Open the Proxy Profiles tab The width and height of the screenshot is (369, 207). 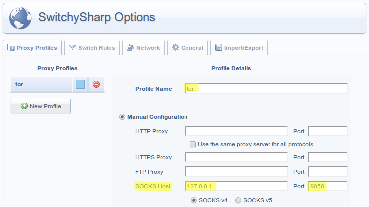pyautogui.click(x=32, y=48)
